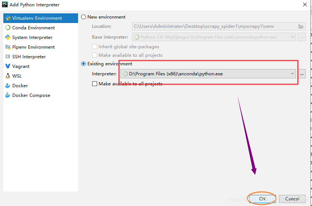The height and width of the screenshot is (206, 312).
Task: Click the loading spinner icon in Interpreter field
Action: [125, 74]
